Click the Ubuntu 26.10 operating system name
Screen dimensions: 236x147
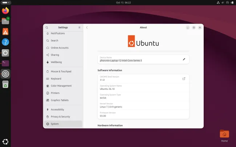pos(107,89)
